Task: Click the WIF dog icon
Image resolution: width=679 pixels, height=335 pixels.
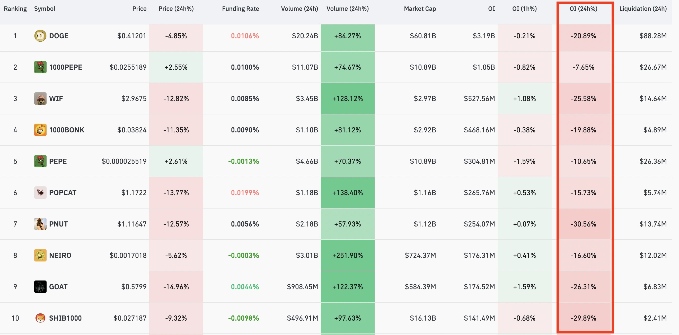Action: pyautogui.click(x=40, y=98)
